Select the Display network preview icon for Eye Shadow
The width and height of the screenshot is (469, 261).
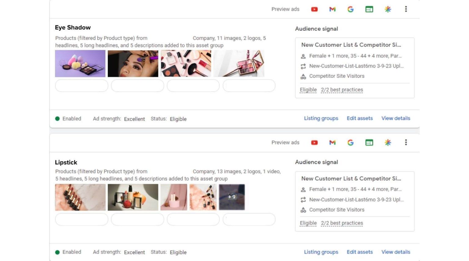pyautogui.click(x=369, y=9)
